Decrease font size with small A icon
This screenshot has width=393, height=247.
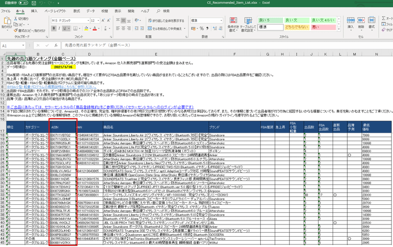[x=109, y=21]
